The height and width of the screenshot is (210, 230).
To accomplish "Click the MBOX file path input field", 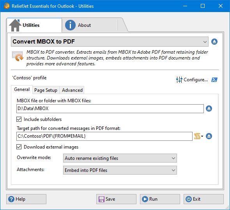I will (x=110, y=108).
